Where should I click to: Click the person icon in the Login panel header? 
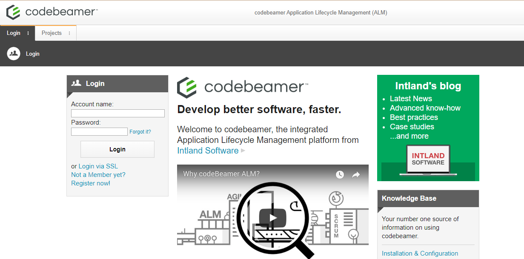click(76, 83)
